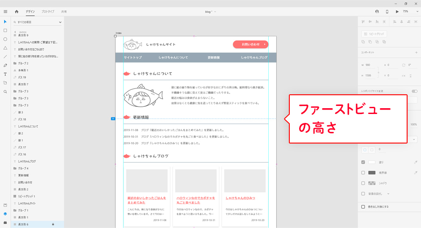421x228 pixels.
Task: Toggle the 塗り fill checkbox
Action: (363, 162)
